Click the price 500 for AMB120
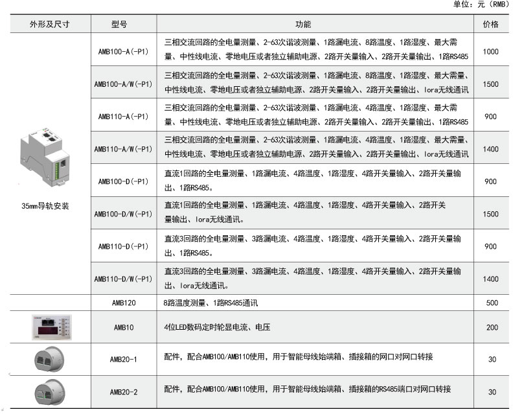 pyautogui.click(x=491, y=303)
